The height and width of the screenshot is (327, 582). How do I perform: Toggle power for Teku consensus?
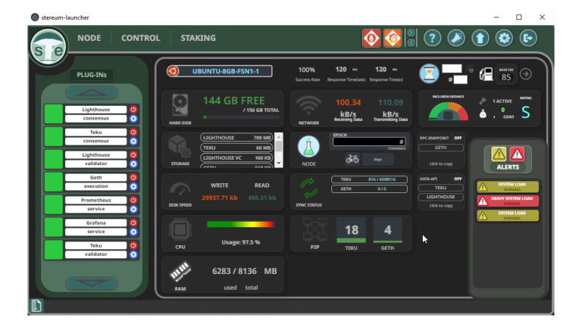(133, 132)
